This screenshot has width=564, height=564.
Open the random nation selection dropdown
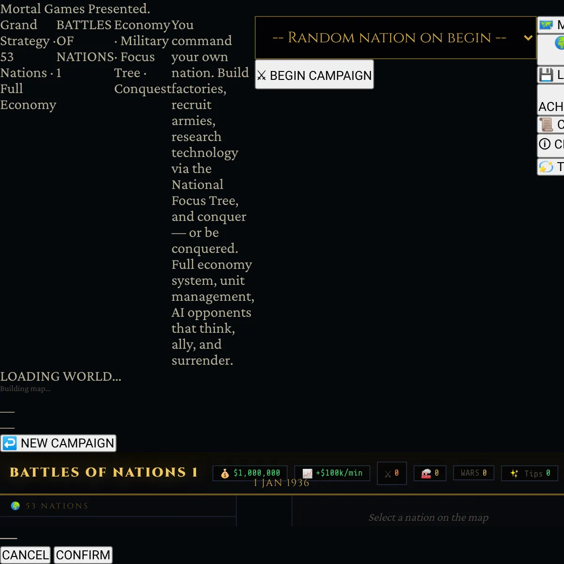(395, 38)
